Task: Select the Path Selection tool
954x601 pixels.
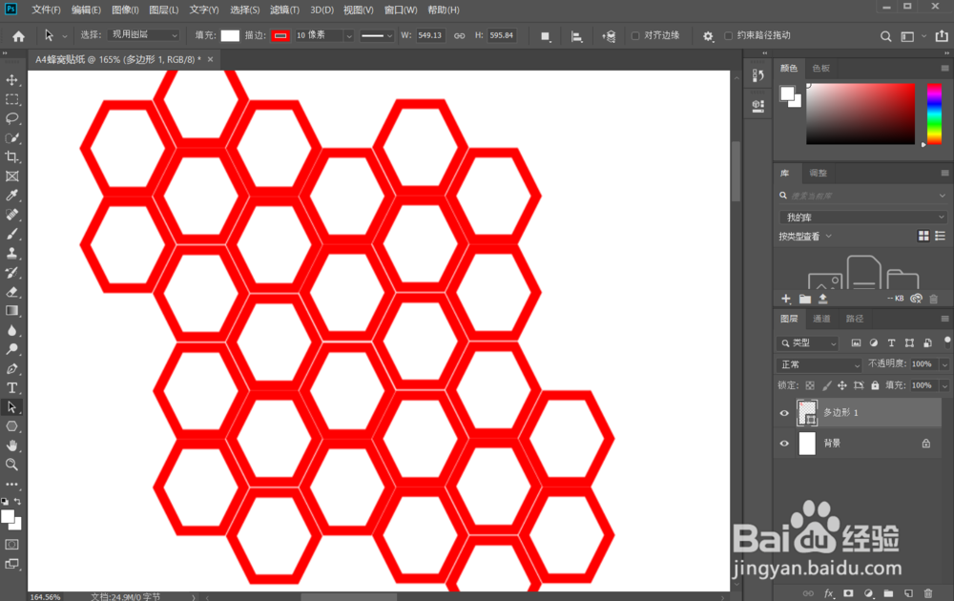Action: tap(11, 407)
